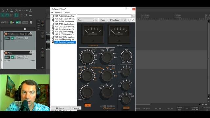Open the FX menu in FX window
Image resolution: width=210 pixels, height=118 pixels.
(x=52, y=13)
